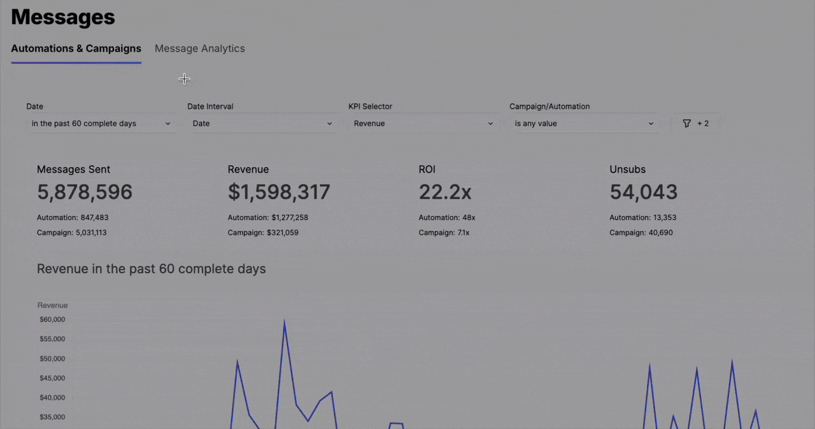Click the Automation: $1,277,258 revenue breakdown
Image resolution: width=815 pixels, height=429 pixels.
pos(267,217)
